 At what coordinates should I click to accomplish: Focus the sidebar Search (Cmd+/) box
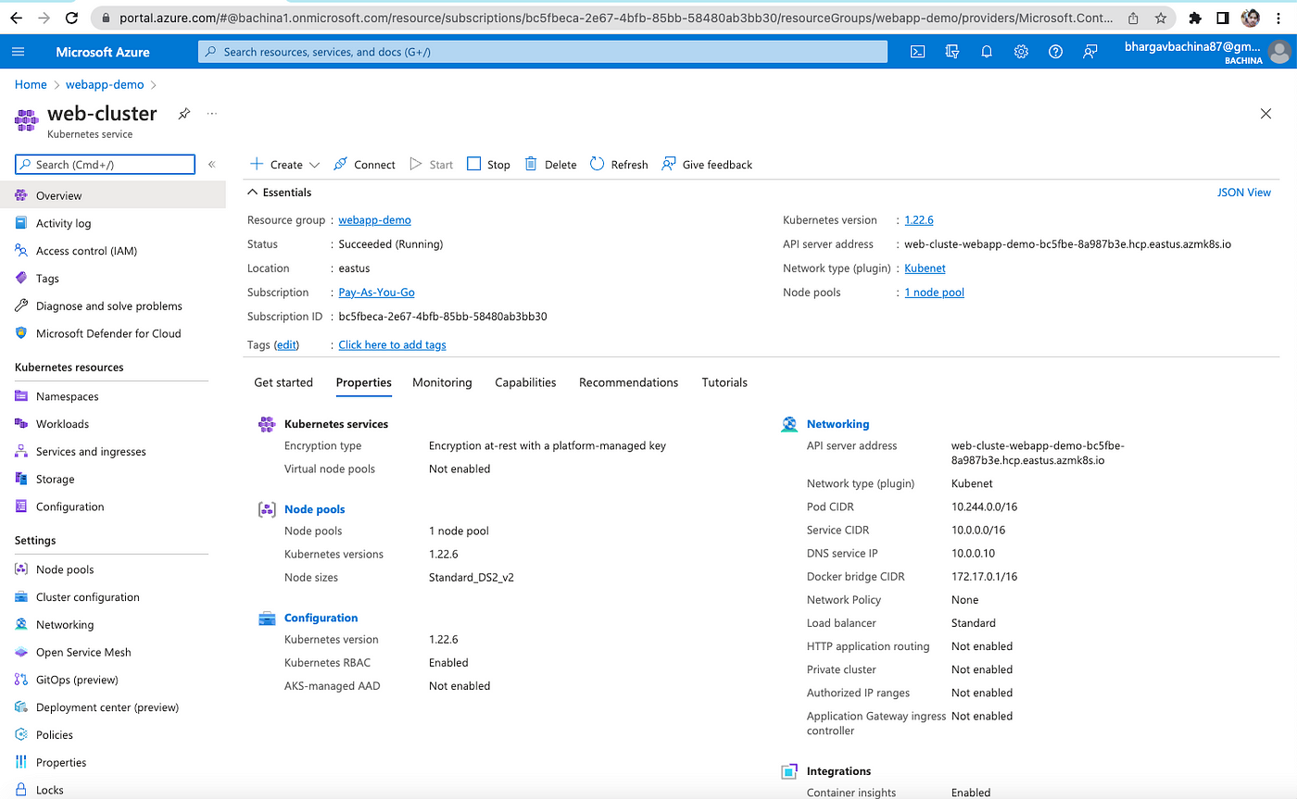coord(105,165)
